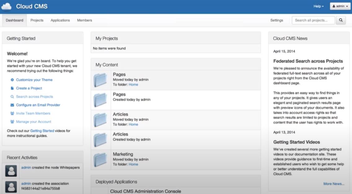Click admin link in Whitepapers activity
Image resolution: width=352 pixels, height=194 pixels.
coord(26,167)
